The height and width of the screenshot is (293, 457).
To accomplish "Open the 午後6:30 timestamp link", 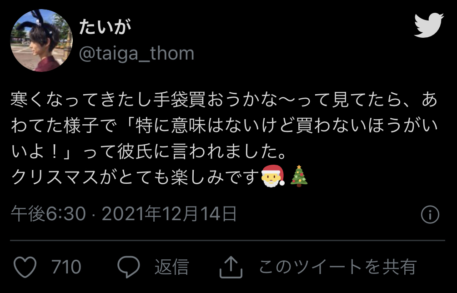I will tap(48, 214).
